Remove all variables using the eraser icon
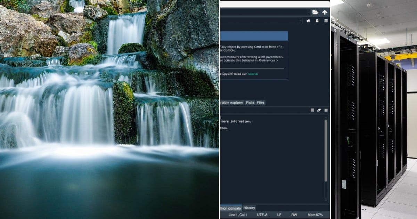The width and height of the screenshot is (417, 219). pos(319,110)
